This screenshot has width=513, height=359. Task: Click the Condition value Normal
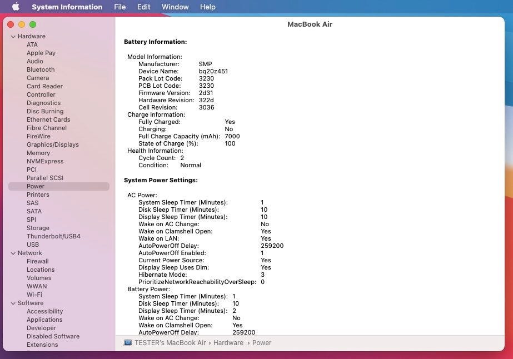tap(191, 165)
